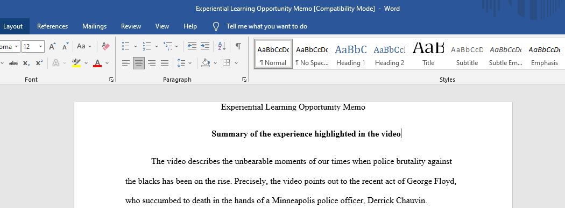Turn on Justify paragraph alignment
Viewport: 565px width, 208px height.
(x=165, y=63)
